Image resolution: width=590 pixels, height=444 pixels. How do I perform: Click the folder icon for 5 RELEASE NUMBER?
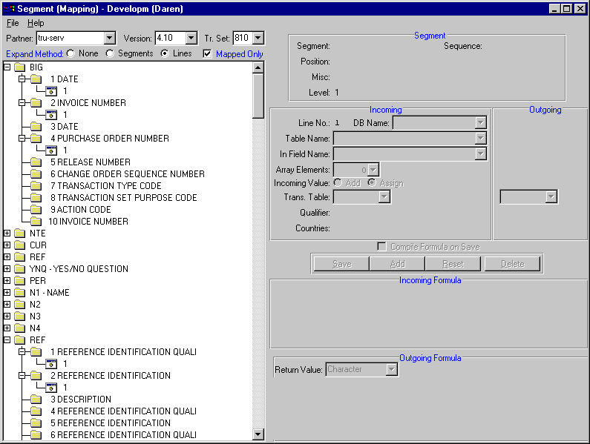click(36, 162)
